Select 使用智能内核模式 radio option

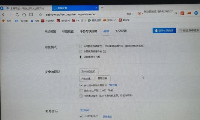(80, 46)
